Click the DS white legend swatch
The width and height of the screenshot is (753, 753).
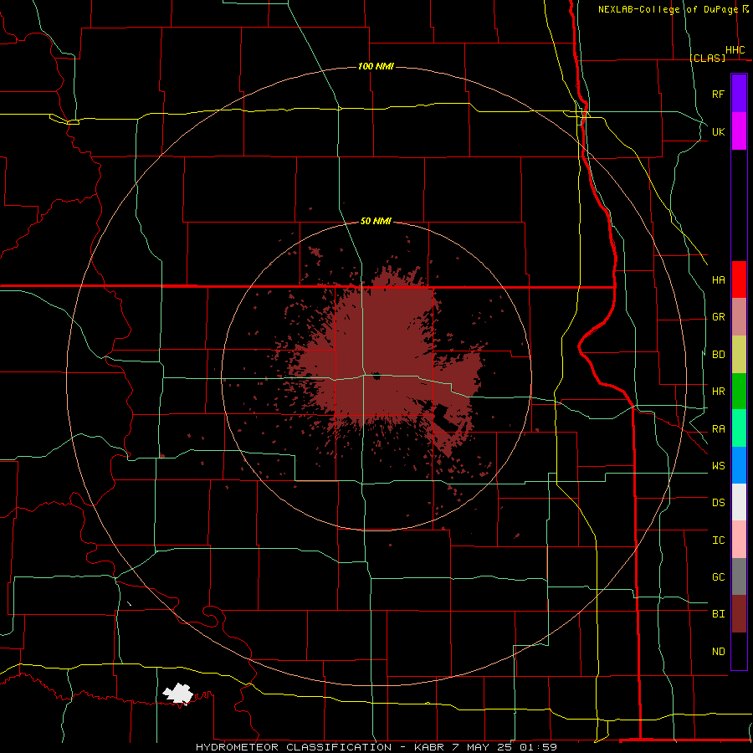(739, 502)
